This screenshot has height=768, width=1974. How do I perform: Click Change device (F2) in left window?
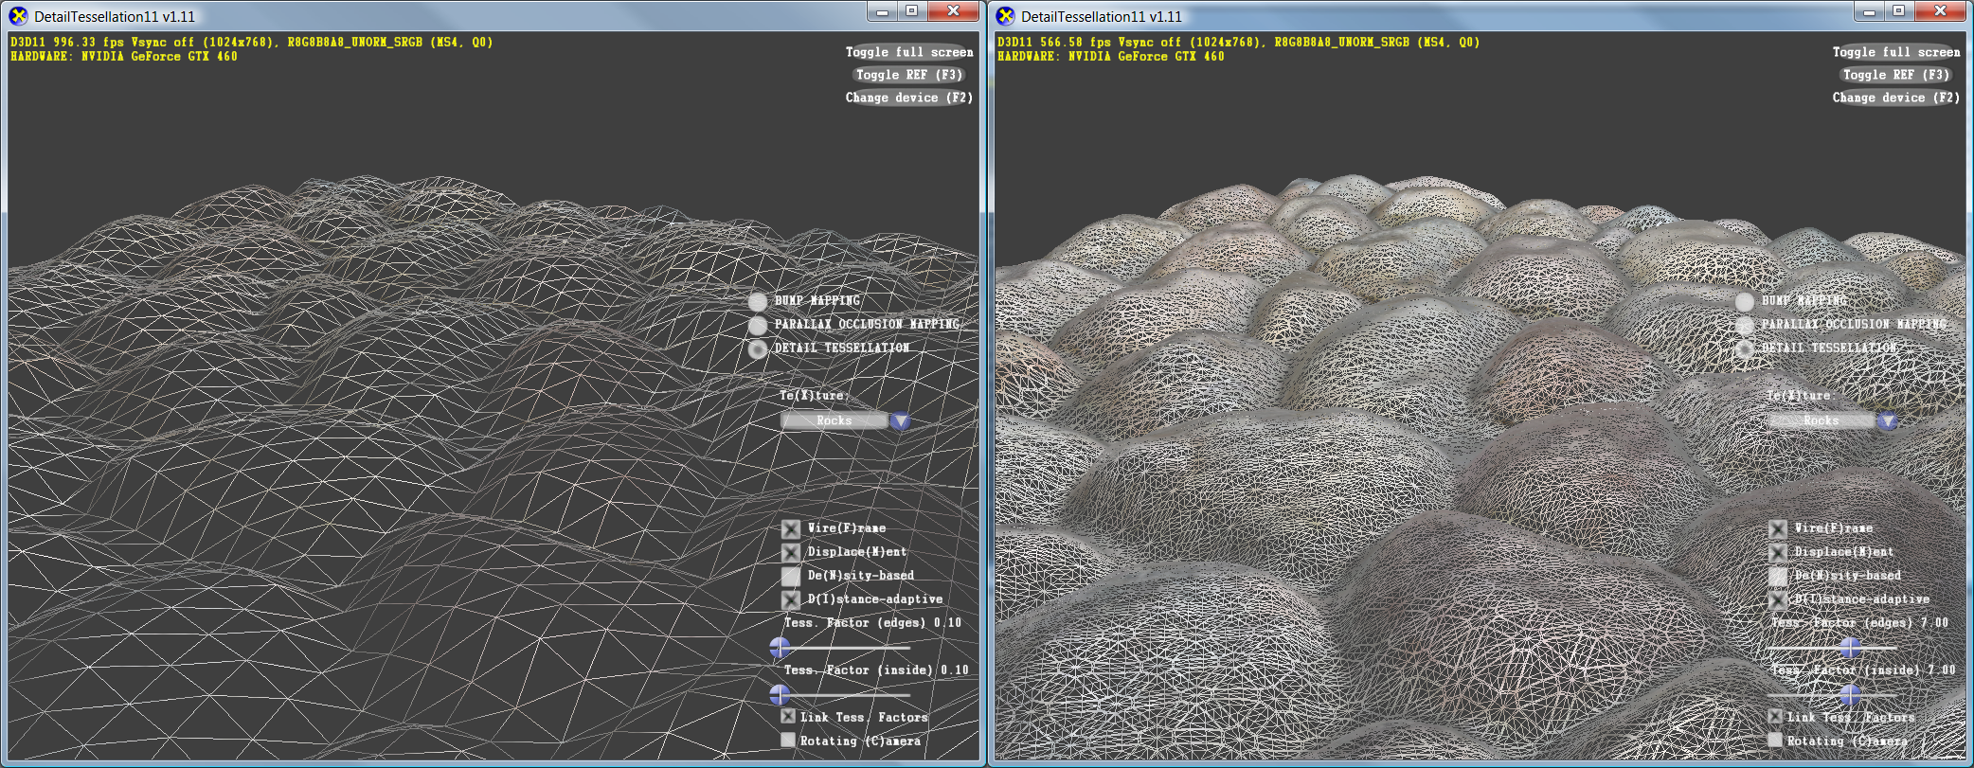[x=908, y=98]
